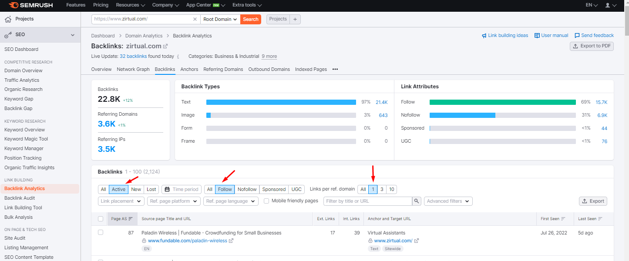
Task: Click the info icon next to backlinks found today
Action: tap(178, 57)
